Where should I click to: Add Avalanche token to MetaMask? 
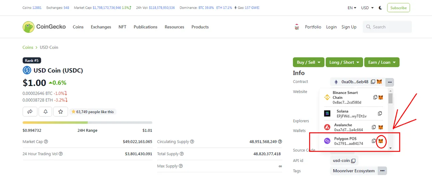point(381,127)
